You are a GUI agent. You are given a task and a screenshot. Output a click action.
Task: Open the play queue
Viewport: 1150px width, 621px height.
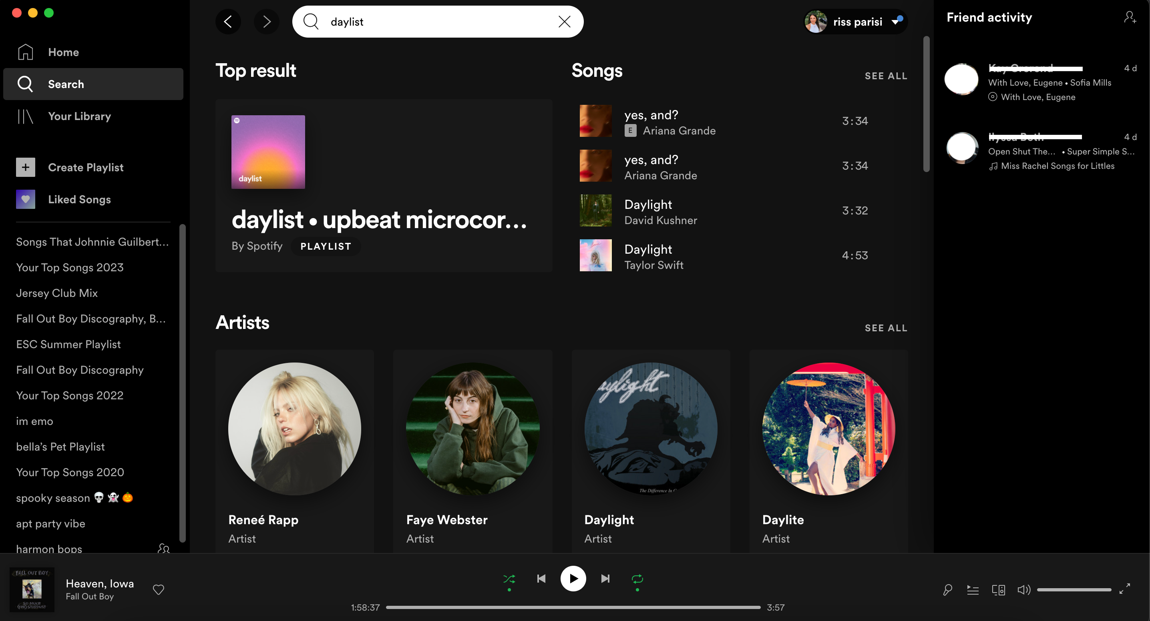click(973, 589)
